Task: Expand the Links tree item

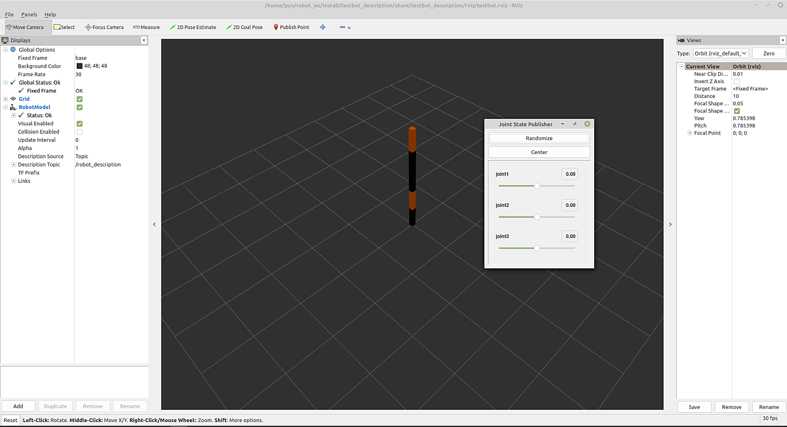Action: point(14,181)
